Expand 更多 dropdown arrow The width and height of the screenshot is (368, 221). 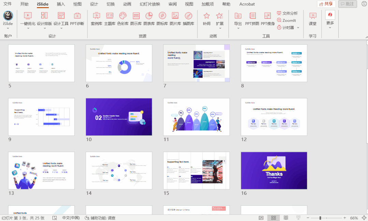(x=330, y=28)
